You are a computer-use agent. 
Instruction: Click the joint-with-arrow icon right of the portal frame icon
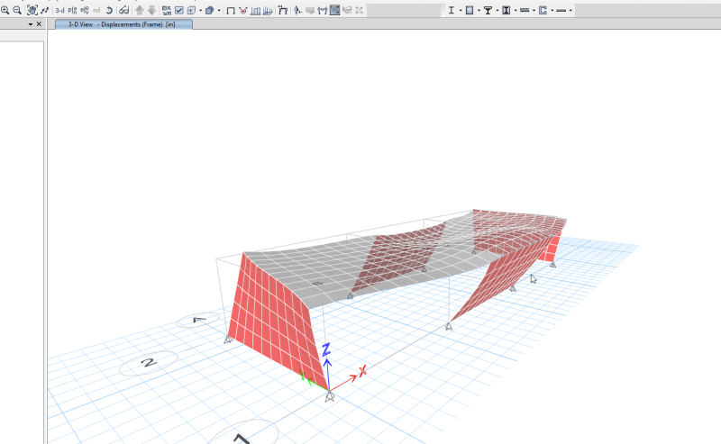pyautogui.click(x=297, y=10)
